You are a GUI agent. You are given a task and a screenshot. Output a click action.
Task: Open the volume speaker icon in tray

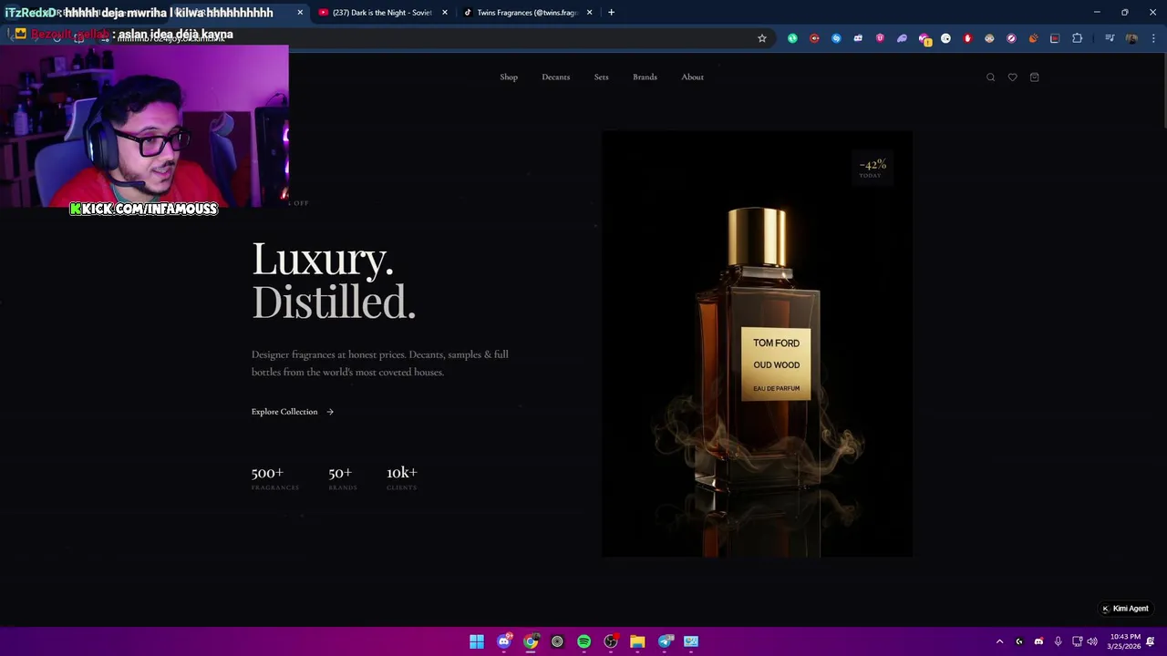[1092, 641]
